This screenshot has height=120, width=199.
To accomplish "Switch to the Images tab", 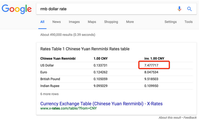I will tap(74, 22).
